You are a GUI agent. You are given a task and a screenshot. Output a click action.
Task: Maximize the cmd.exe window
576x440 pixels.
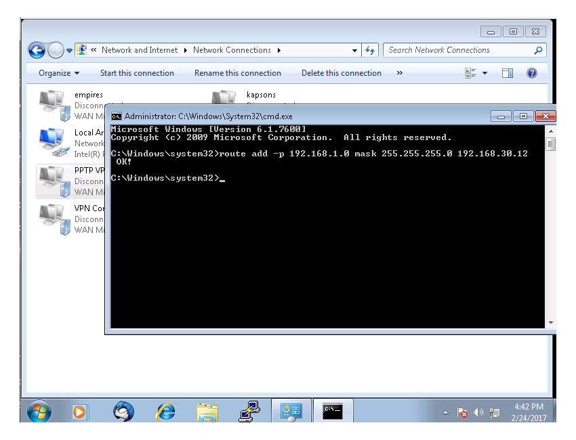[523, 116]
